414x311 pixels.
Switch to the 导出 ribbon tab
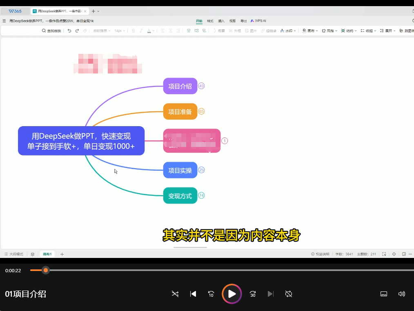(x=243, y=21)
